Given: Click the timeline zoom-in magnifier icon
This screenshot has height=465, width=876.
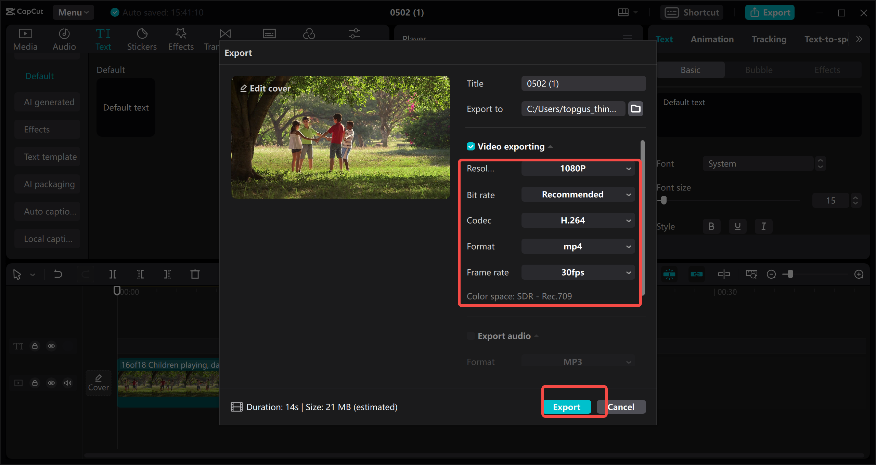Looking at the screenshot, I should pyautogui.click(x=859, y=274).
